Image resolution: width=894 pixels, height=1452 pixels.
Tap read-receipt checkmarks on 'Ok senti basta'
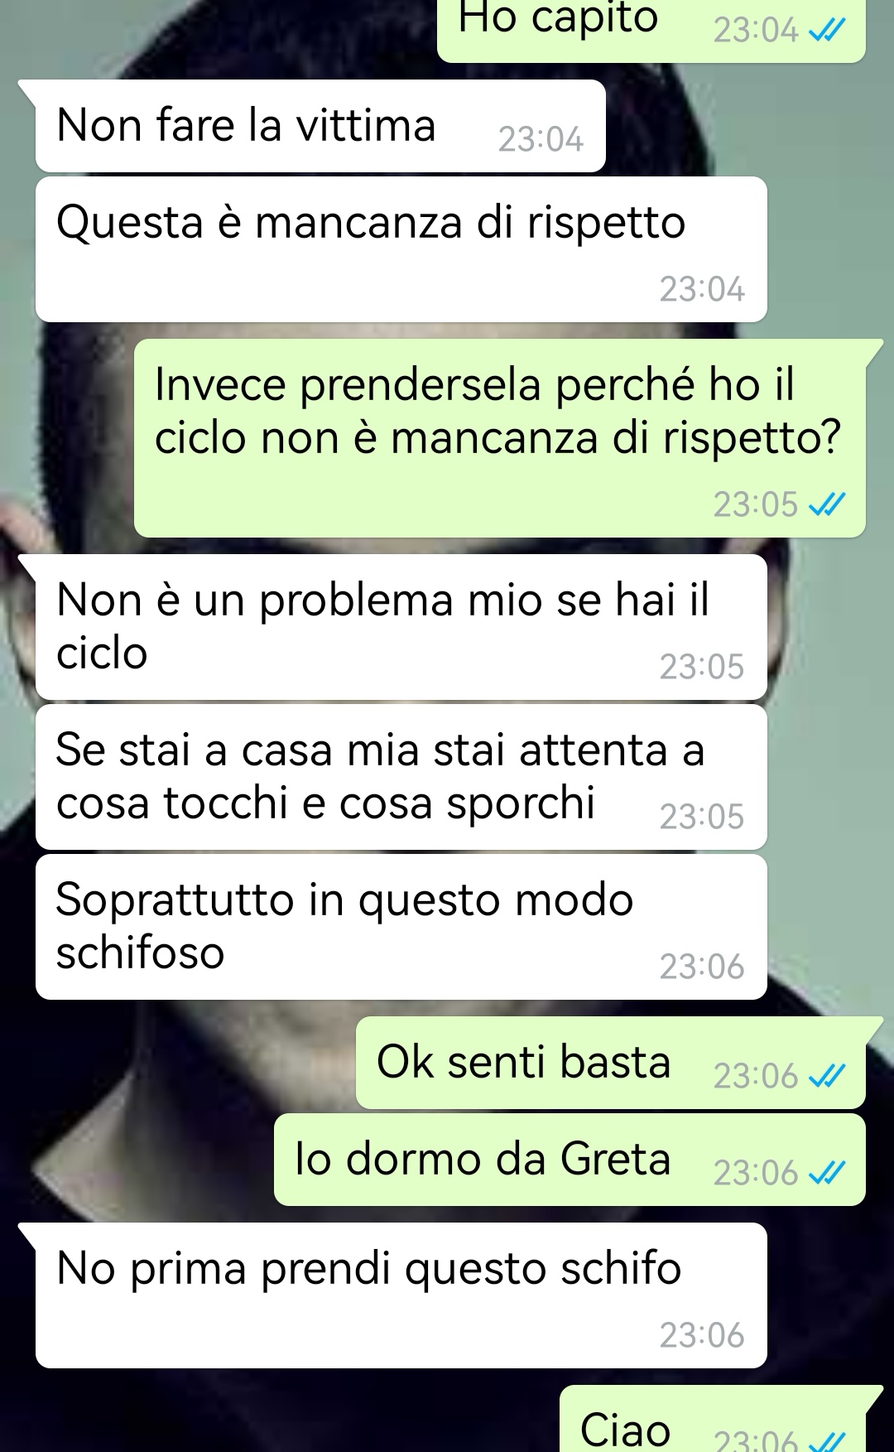[827, 1076]
